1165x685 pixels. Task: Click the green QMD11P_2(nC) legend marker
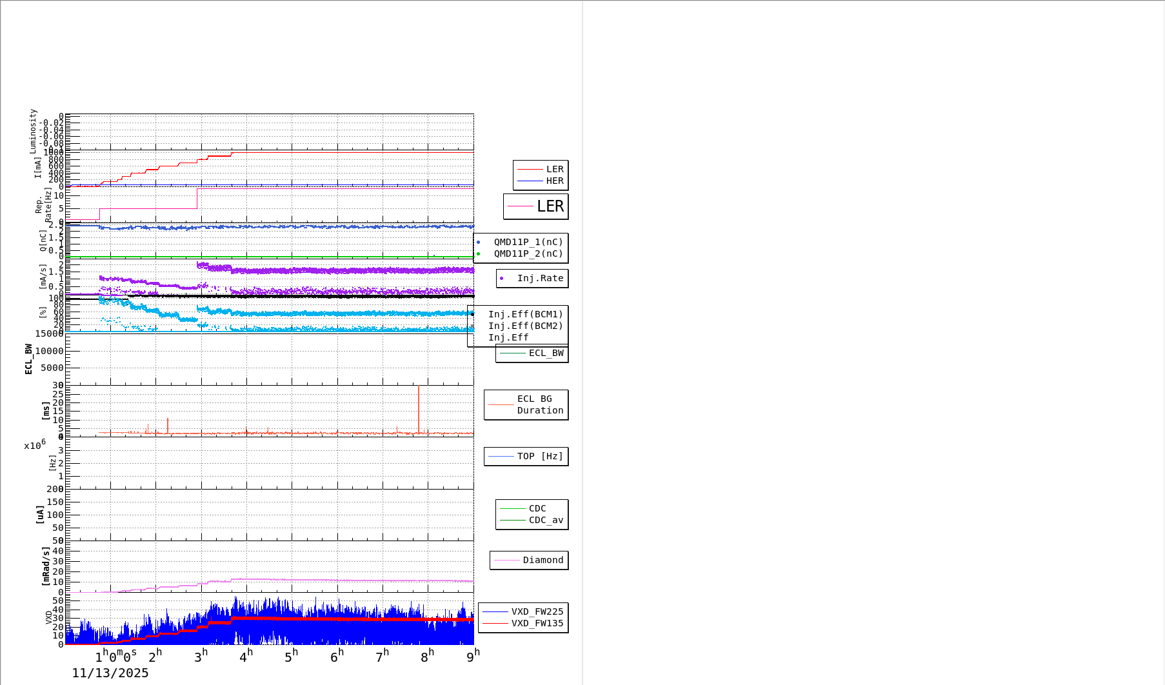pyautogui.click(x=521, y=254)
